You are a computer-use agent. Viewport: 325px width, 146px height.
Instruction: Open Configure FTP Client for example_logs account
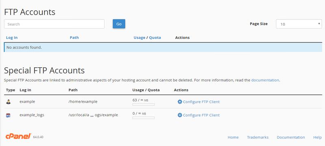coord(201,115)
